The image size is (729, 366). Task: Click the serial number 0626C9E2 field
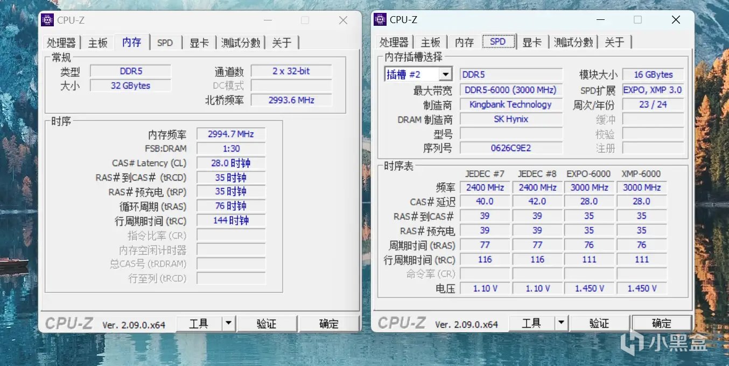[511, 148]
